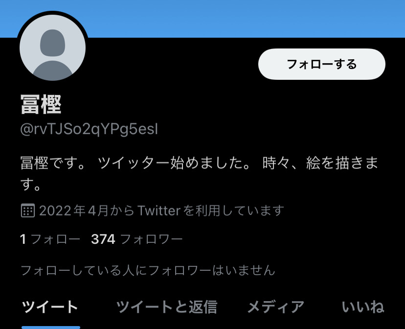Switch to the ツイート tab

50,307
